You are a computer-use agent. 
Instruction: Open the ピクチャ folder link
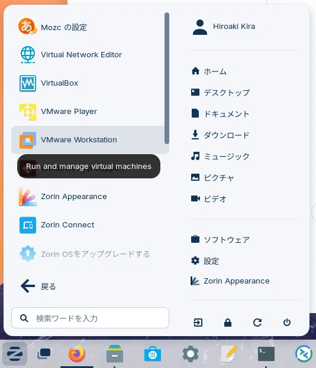point(219,178)
